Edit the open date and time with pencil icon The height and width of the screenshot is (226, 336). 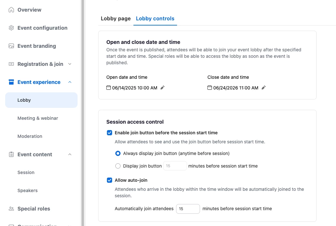(x=163, y=87)
